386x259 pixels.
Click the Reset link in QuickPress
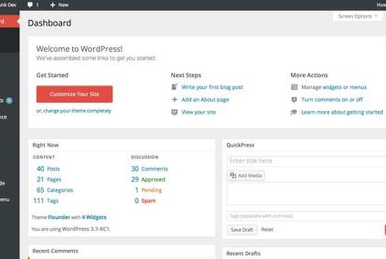click(x=267, y=229)
